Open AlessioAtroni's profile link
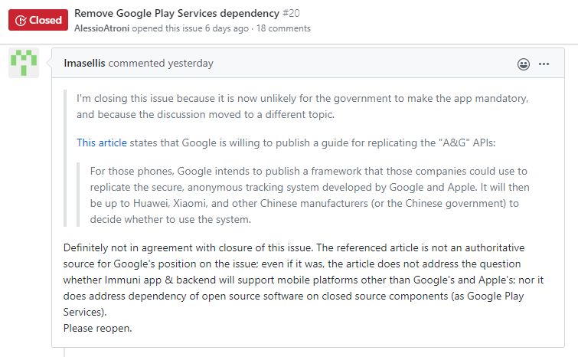Image resolution: width=578 pixels, height=357 pixels. pos(102,28)
